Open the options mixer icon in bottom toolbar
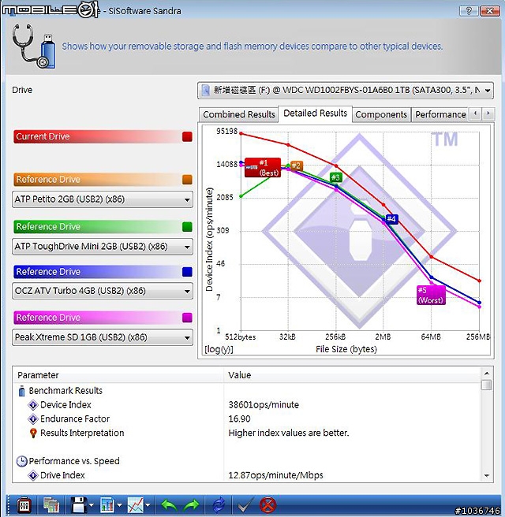 click(x=24, y=505)
